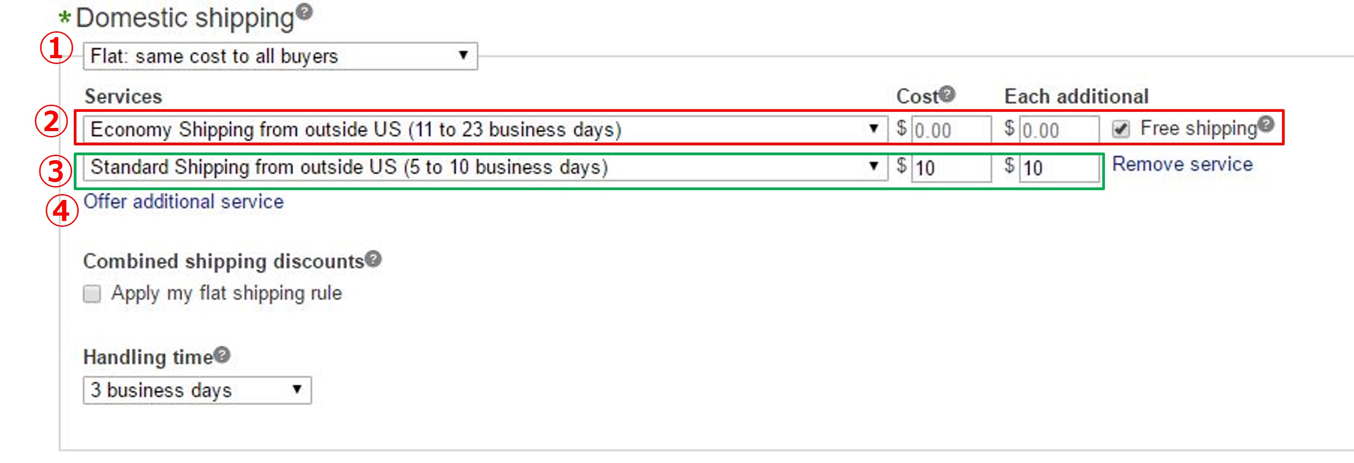The width and height of the screenshot is (1354, 463).
Task: Click the Economy Shipping cost field
Action: click(x=952, y=130)
